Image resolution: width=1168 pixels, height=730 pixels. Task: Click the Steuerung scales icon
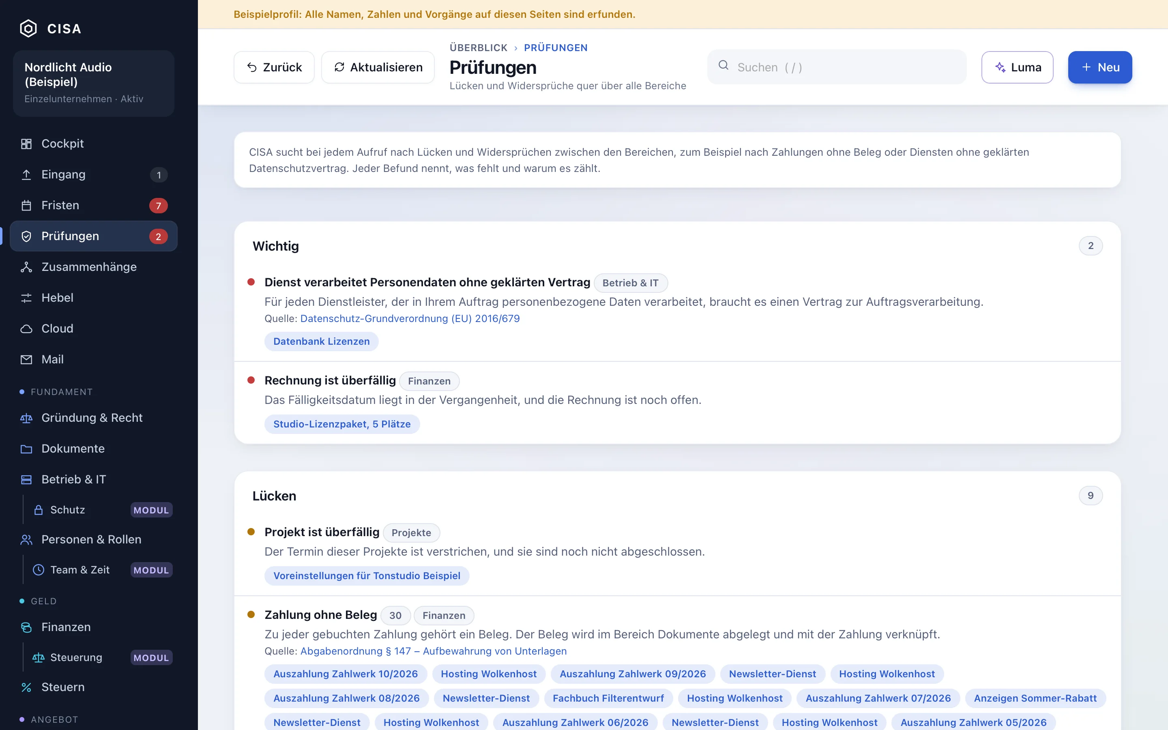39,658
